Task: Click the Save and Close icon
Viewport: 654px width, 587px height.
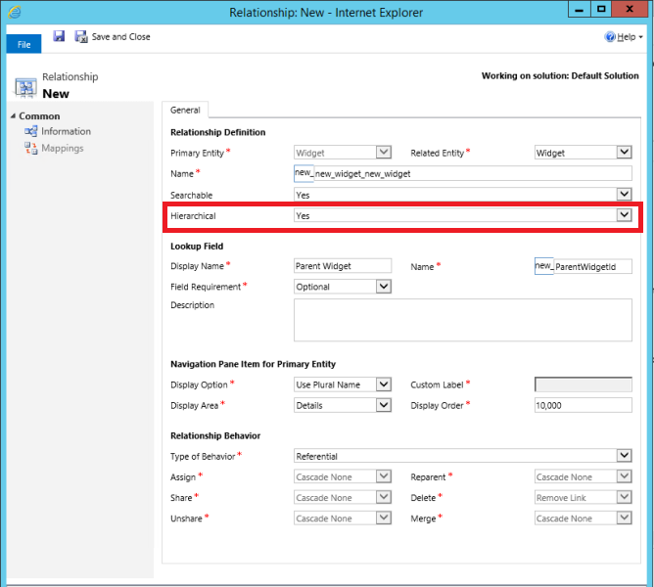Action: tap(82, 36)
